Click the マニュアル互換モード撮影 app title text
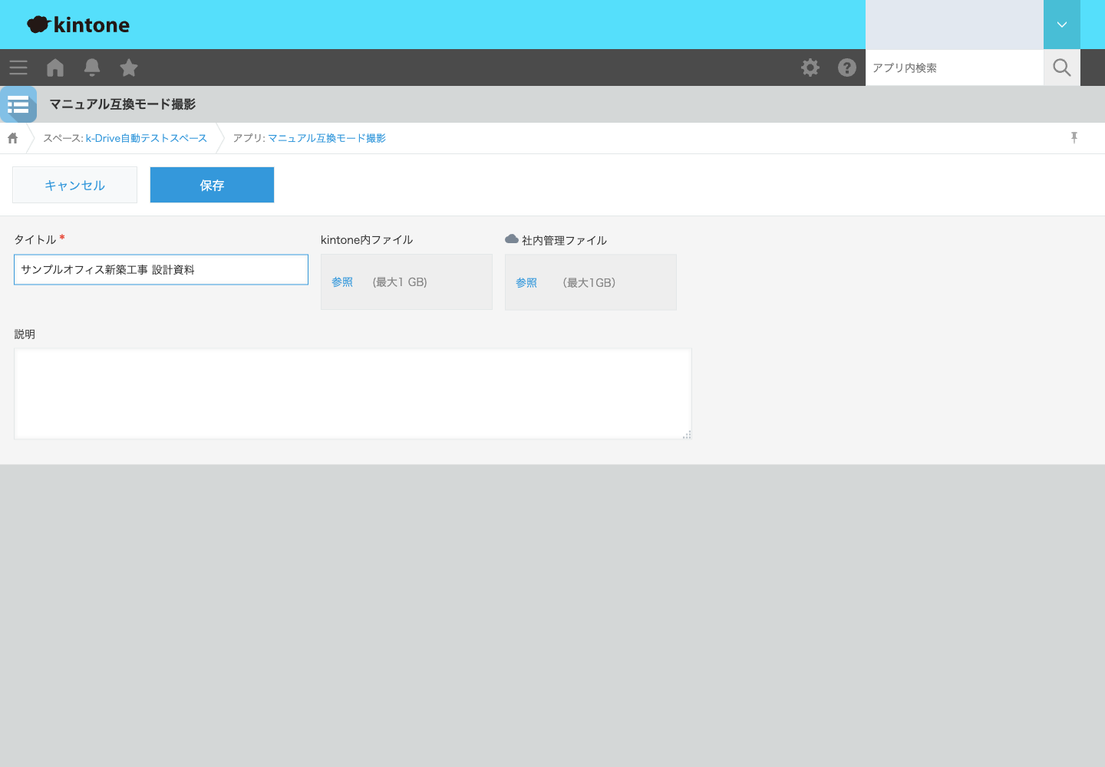This screenshot has width=1105, height=767. [123, 104]
